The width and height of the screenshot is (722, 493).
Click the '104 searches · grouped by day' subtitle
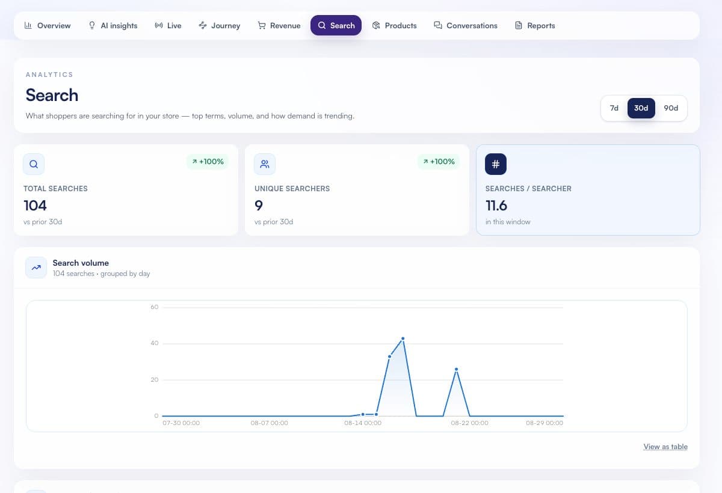(101, 274)
